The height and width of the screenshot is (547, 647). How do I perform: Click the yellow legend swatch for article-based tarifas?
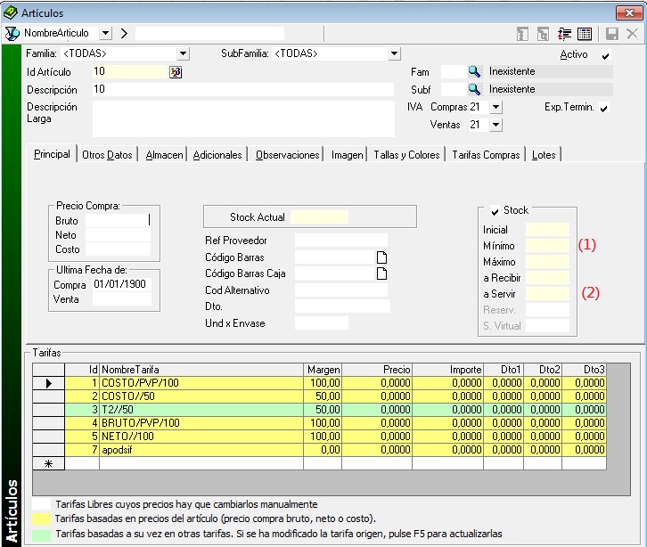[x=41, y=519]
